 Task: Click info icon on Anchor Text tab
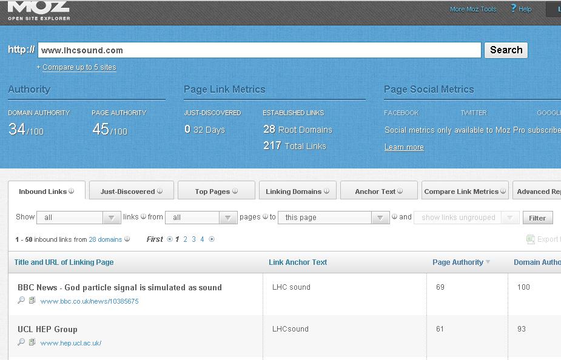[x=400, y=191]
